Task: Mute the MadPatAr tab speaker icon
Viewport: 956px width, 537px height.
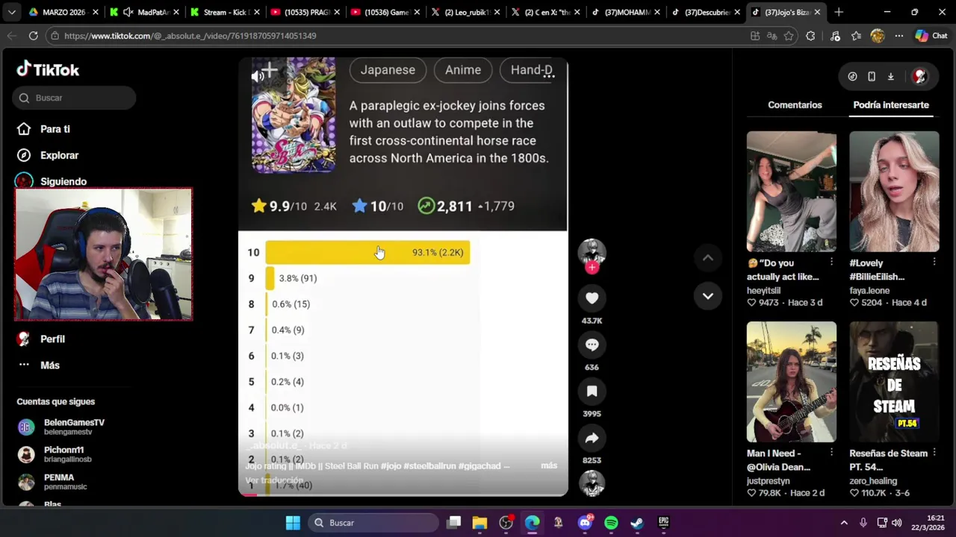Action: [128, 12]
